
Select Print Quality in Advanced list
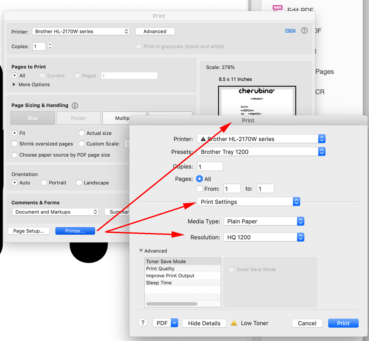(182, 268)
